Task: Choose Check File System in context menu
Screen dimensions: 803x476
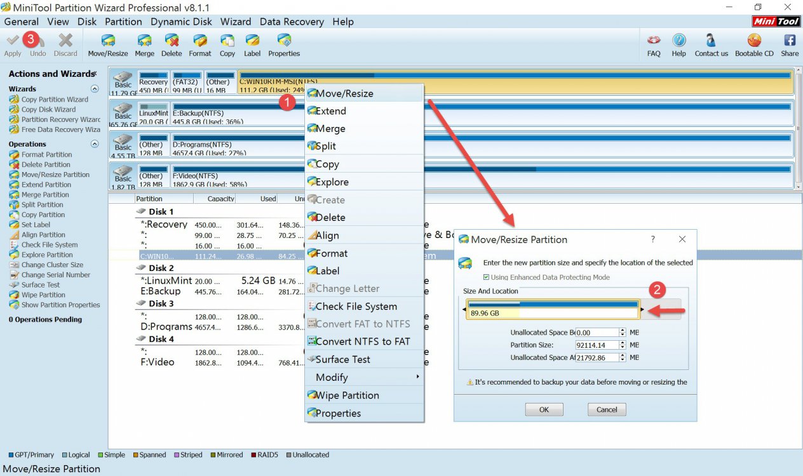Action: [364, 307]
